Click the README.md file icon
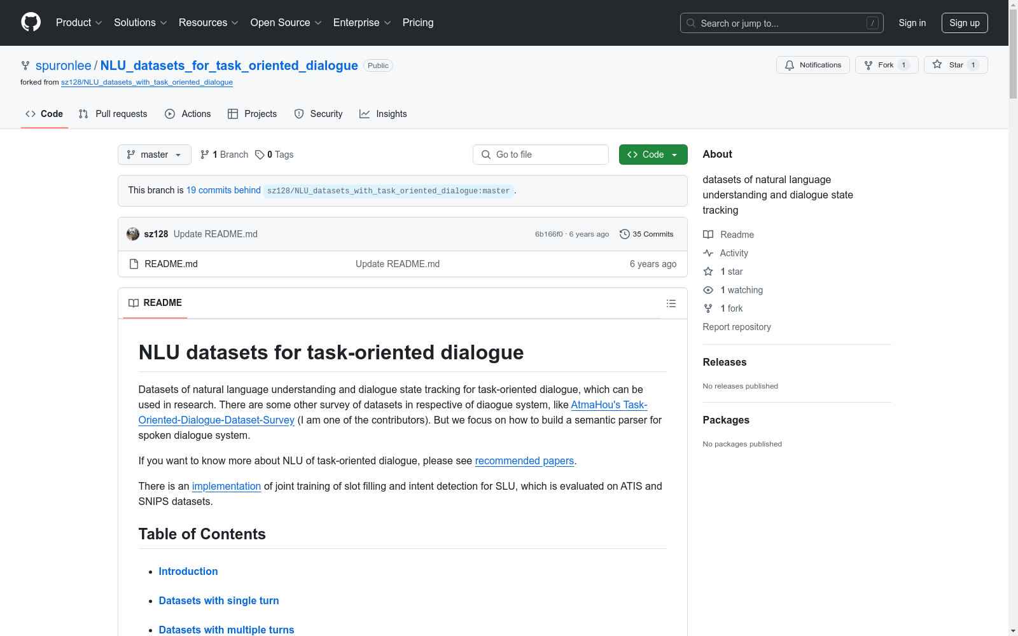The height and width of the screenshot is (636, 1018). click(134, 264)
